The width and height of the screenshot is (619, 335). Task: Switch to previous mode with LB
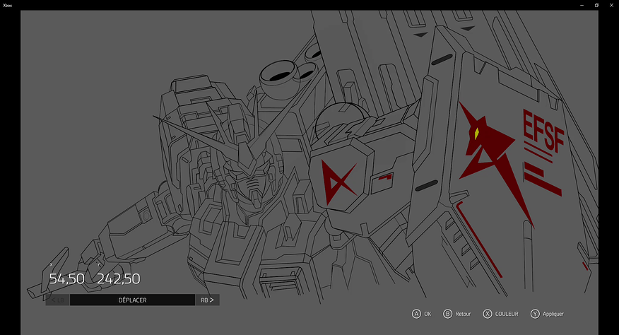pyautogui.click(x=58, y=300)
